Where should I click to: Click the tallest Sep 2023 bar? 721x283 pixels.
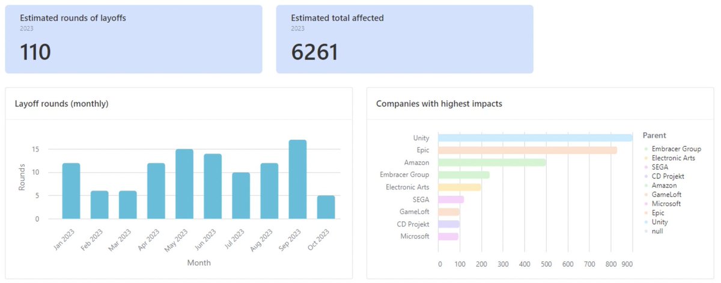coord(297,180)
